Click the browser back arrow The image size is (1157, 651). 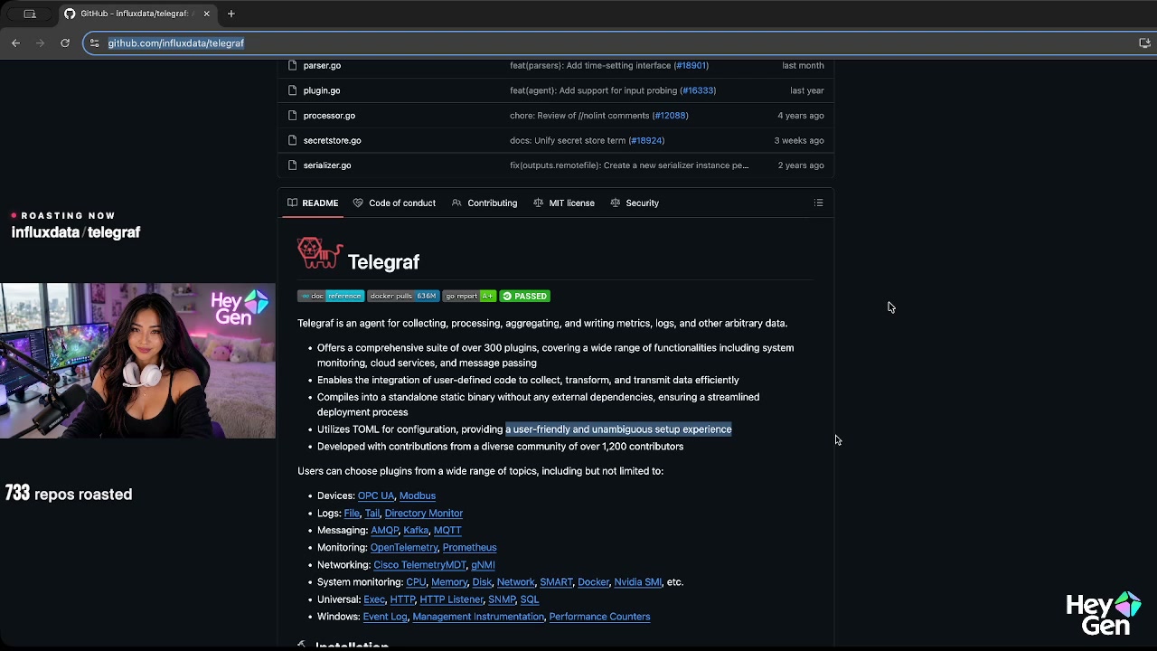[x=15, y=42]
